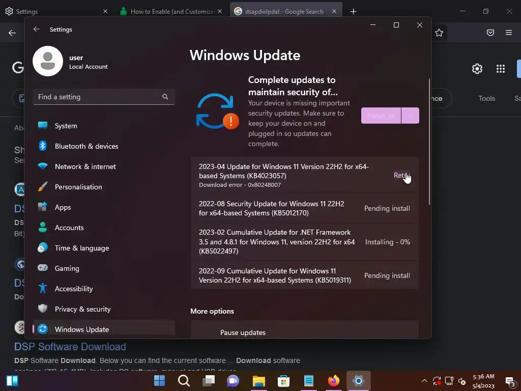Screen dimensions: 521x391
Task: Click the KB5022497 .NET Framework update entry
Action: (x=305, y=242)
